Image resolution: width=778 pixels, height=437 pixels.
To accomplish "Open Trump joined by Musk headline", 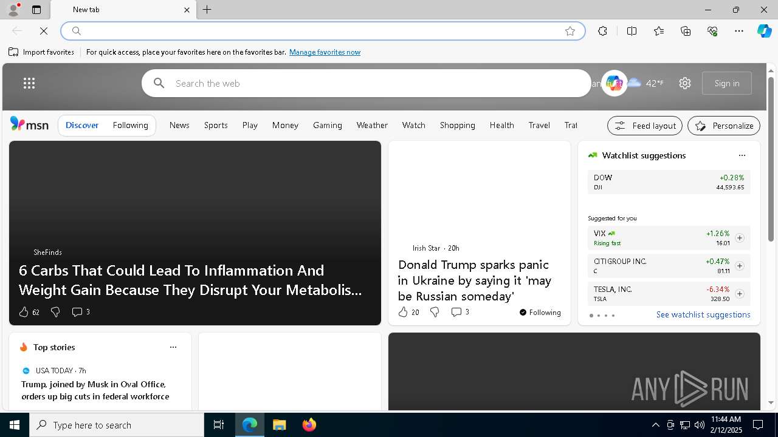I will (95, 390).
